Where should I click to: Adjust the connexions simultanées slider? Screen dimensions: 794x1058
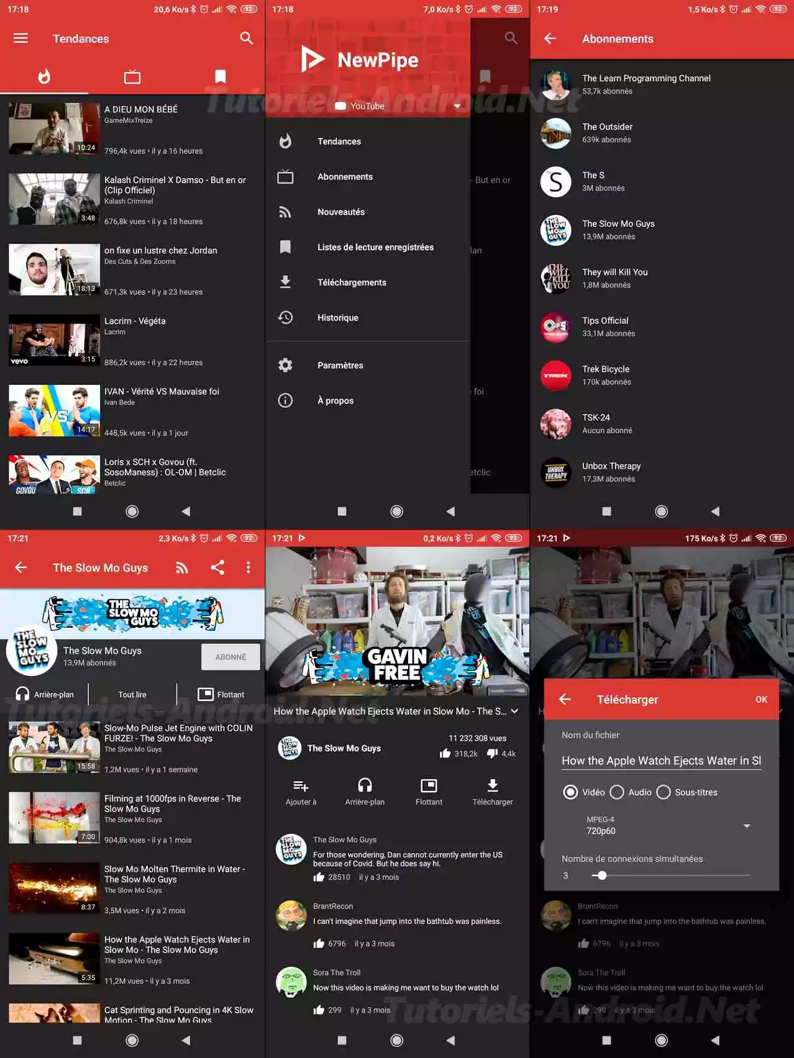(670, 875)
